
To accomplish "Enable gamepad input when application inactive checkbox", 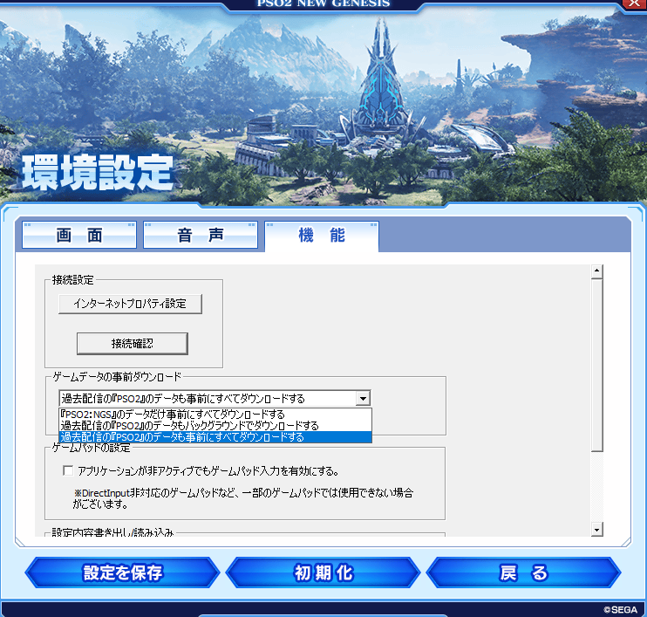I will coord(68,470).
